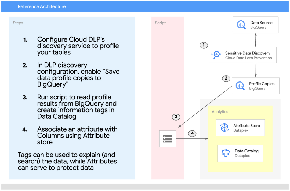Select the Data Source box label
Screen dimensions: 290x191
click(x=261, y=23)
